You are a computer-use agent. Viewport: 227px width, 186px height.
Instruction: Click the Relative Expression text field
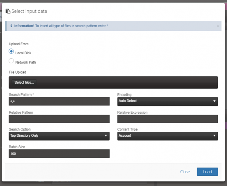167,119
